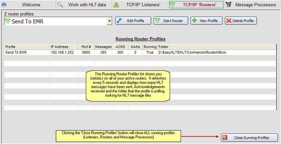Click the Running Router Profiles heading
Screen dimensions: 282x145
(141, 39)
